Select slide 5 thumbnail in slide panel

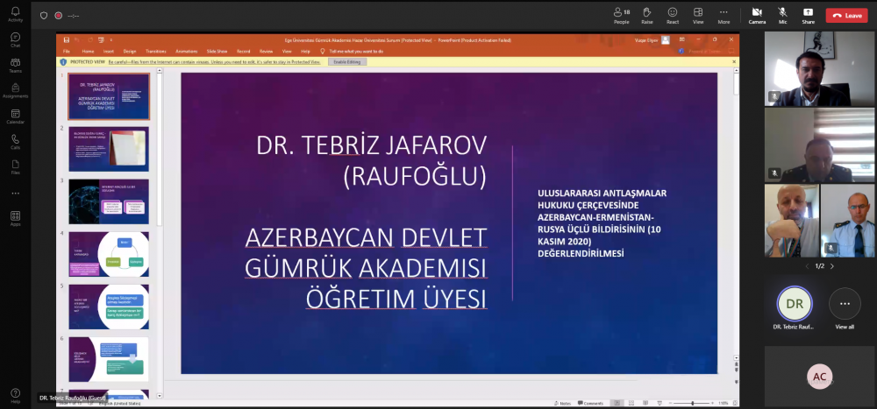[x=109, y=307]
